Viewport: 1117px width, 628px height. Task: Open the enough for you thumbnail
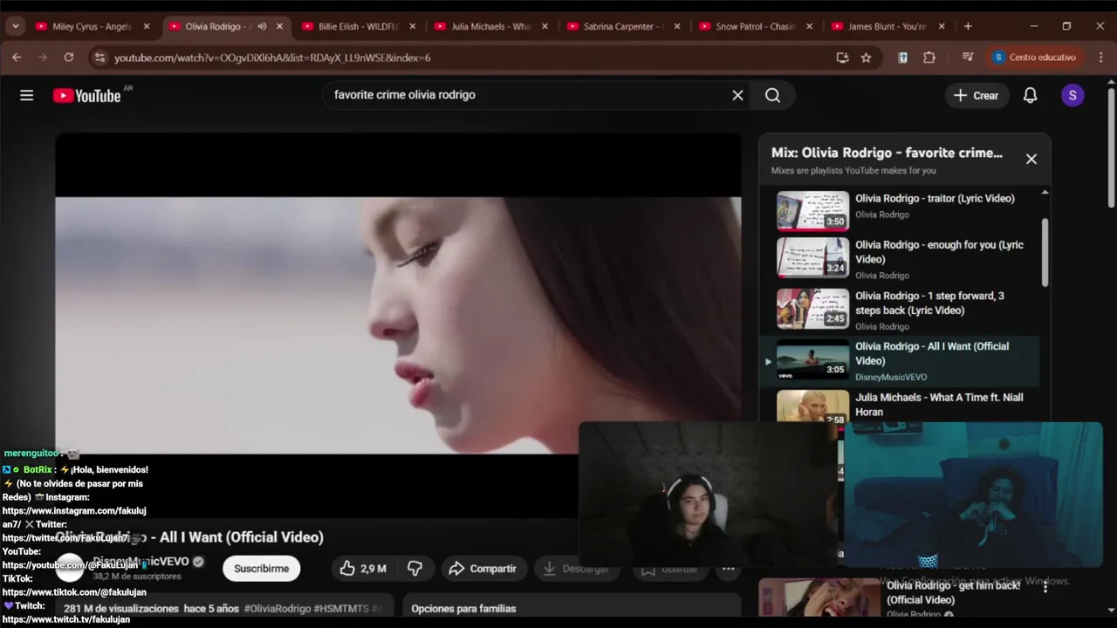point(812,258)
